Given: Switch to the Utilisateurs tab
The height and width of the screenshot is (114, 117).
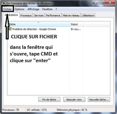Looking at the screenshot, I should [x=88, y=15].
